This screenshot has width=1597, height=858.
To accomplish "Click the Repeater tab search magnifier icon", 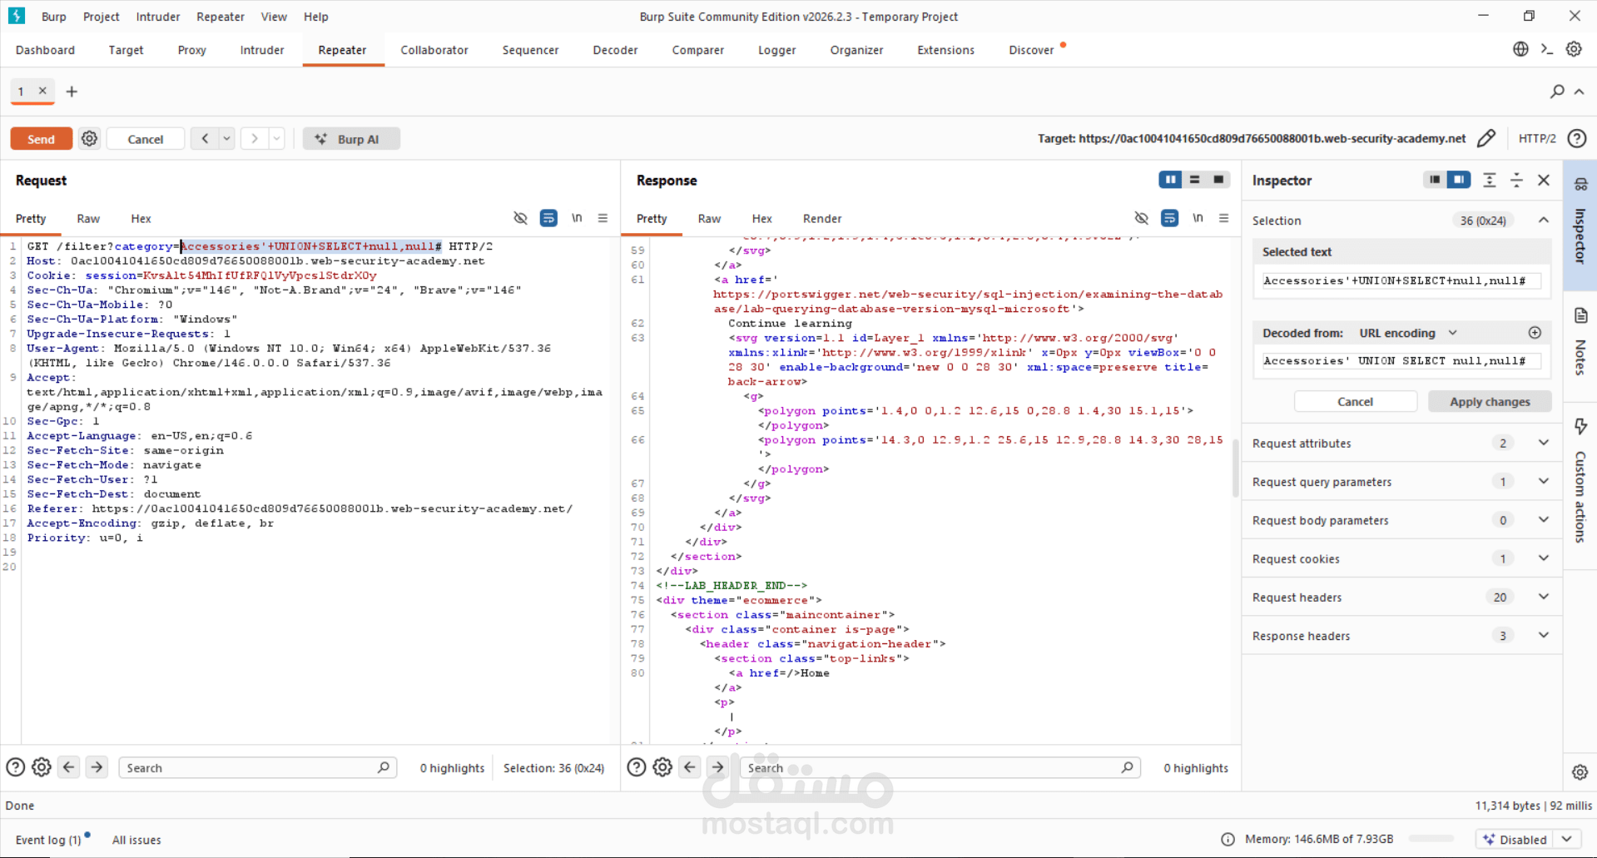I will click(x=1557, y=92).
